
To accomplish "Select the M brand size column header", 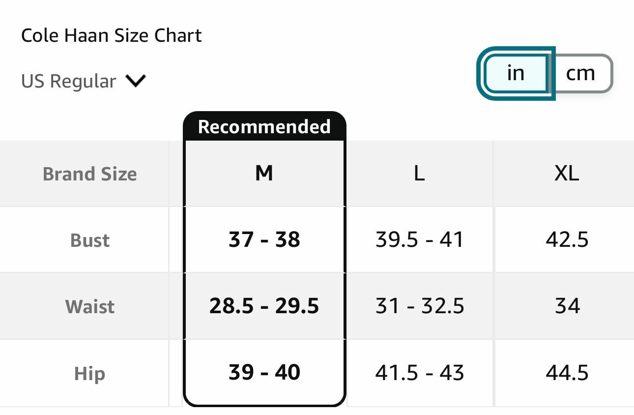I will (264, 173).
